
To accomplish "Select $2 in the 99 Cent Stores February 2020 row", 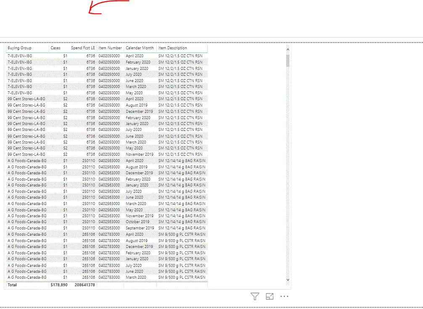I will [x=65, y=117].
